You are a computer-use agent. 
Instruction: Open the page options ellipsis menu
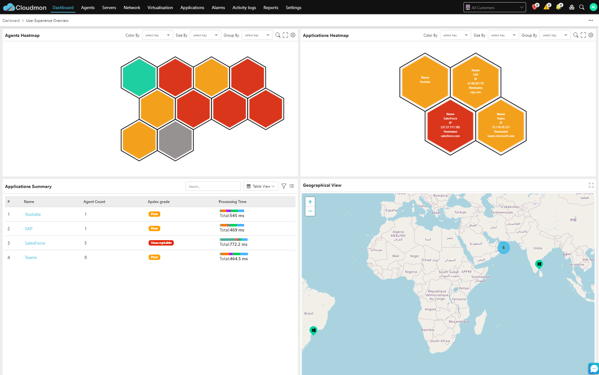coord(591,20)
